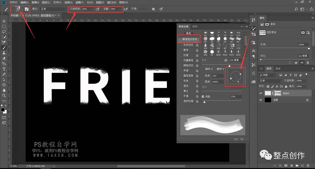315x169 pixels.
Task: Lock transparent pixels icon
Action: click(268, 86)
